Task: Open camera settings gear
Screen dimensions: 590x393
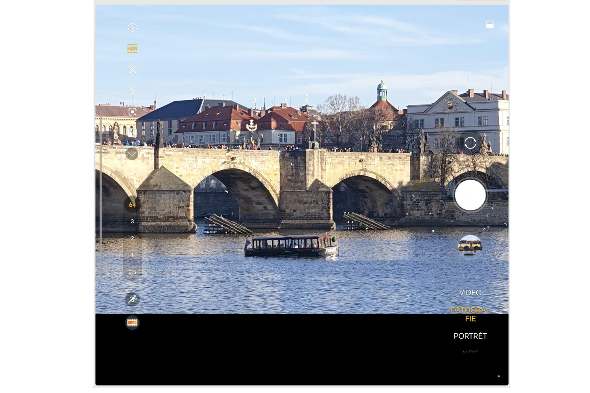Action: 132,28
